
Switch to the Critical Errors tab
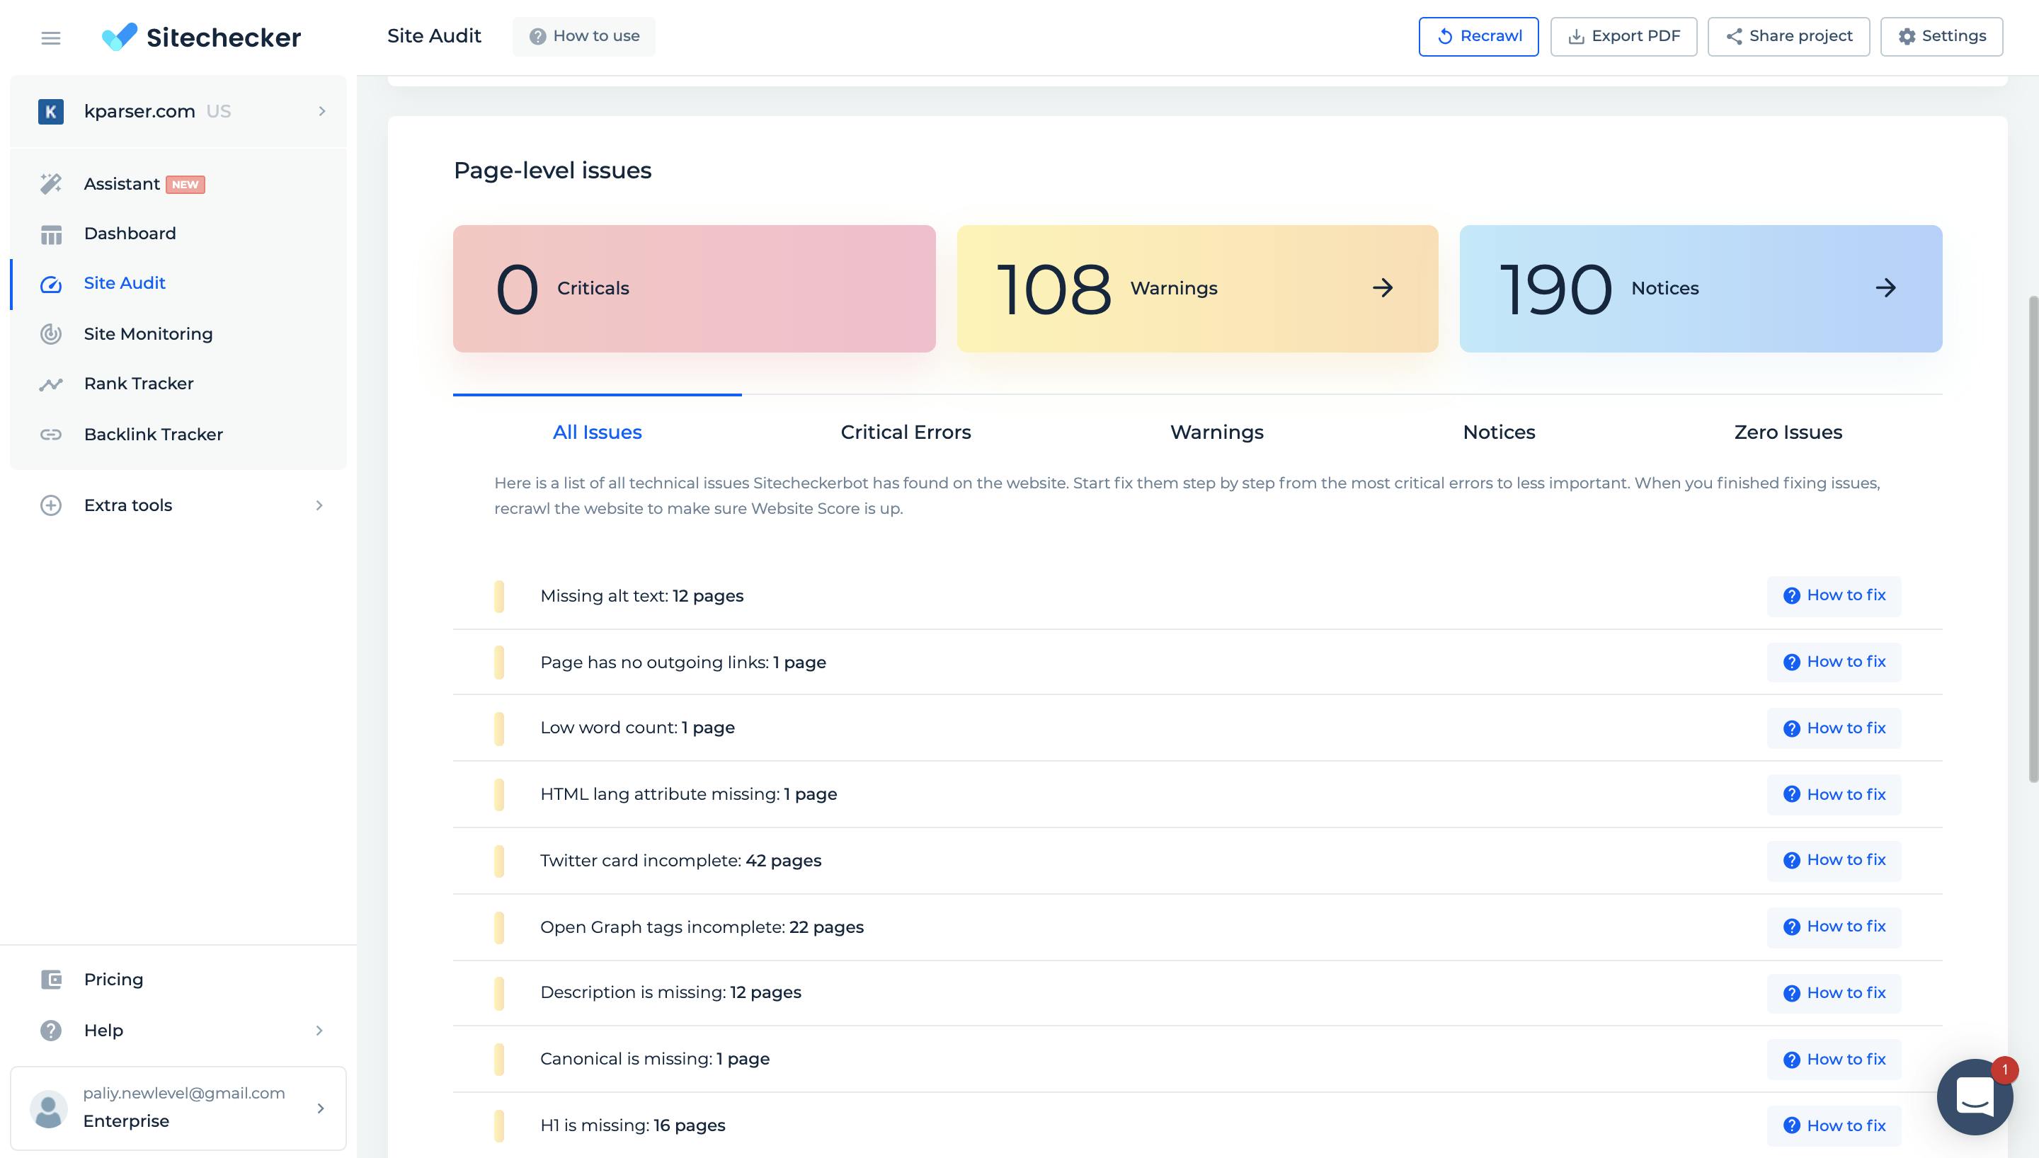click(x=905, y=432)
